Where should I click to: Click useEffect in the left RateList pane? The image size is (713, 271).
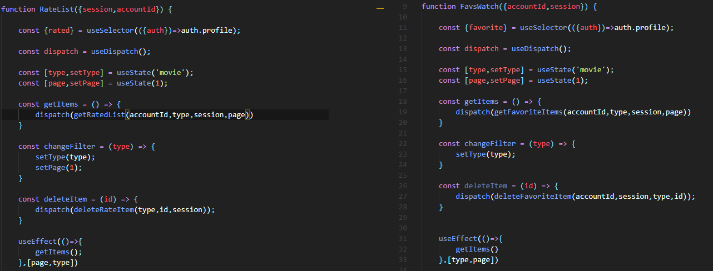pos(38,242)
